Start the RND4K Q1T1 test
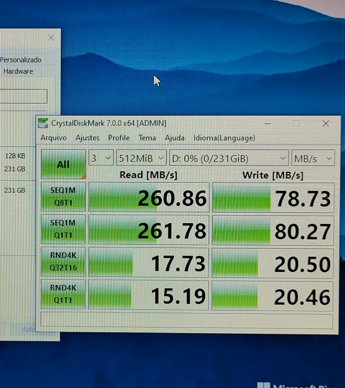This screenshot has width=345, height=388. click(x=63, y=294)
